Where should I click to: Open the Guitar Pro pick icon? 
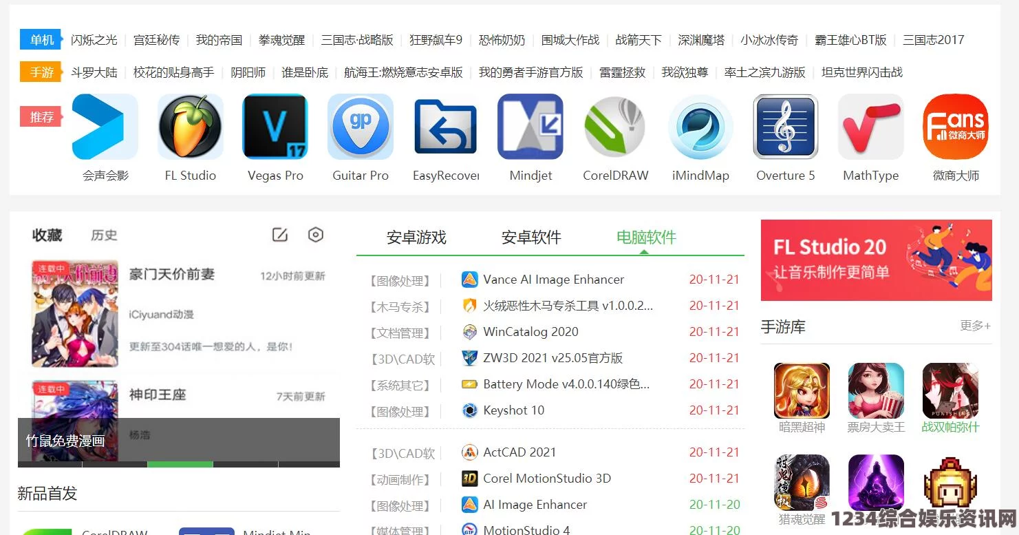click(361, 127)
